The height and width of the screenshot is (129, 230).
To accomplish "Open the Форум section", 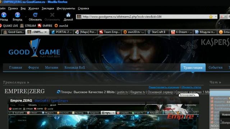I will (x=33, y=68).
